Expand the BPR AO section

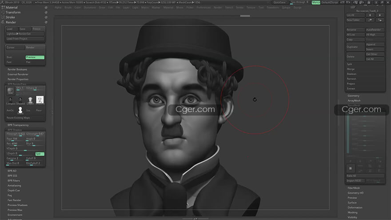pyautogui.click(x=12, y=171)
